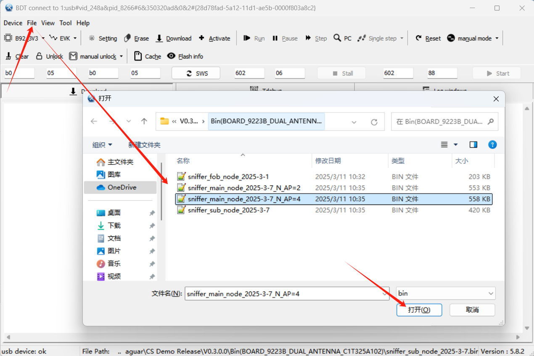Click the Erase tool icon
The image size is (534, 356).
127,38
